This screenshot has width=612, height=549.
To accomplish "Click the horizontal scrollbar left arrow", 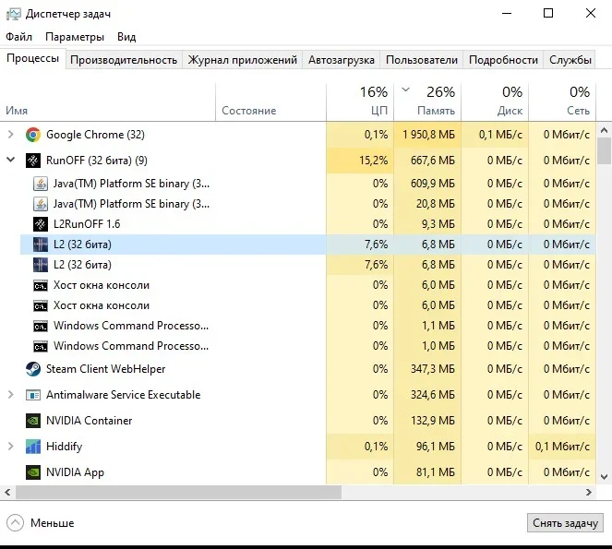I will tap(7, 493).
